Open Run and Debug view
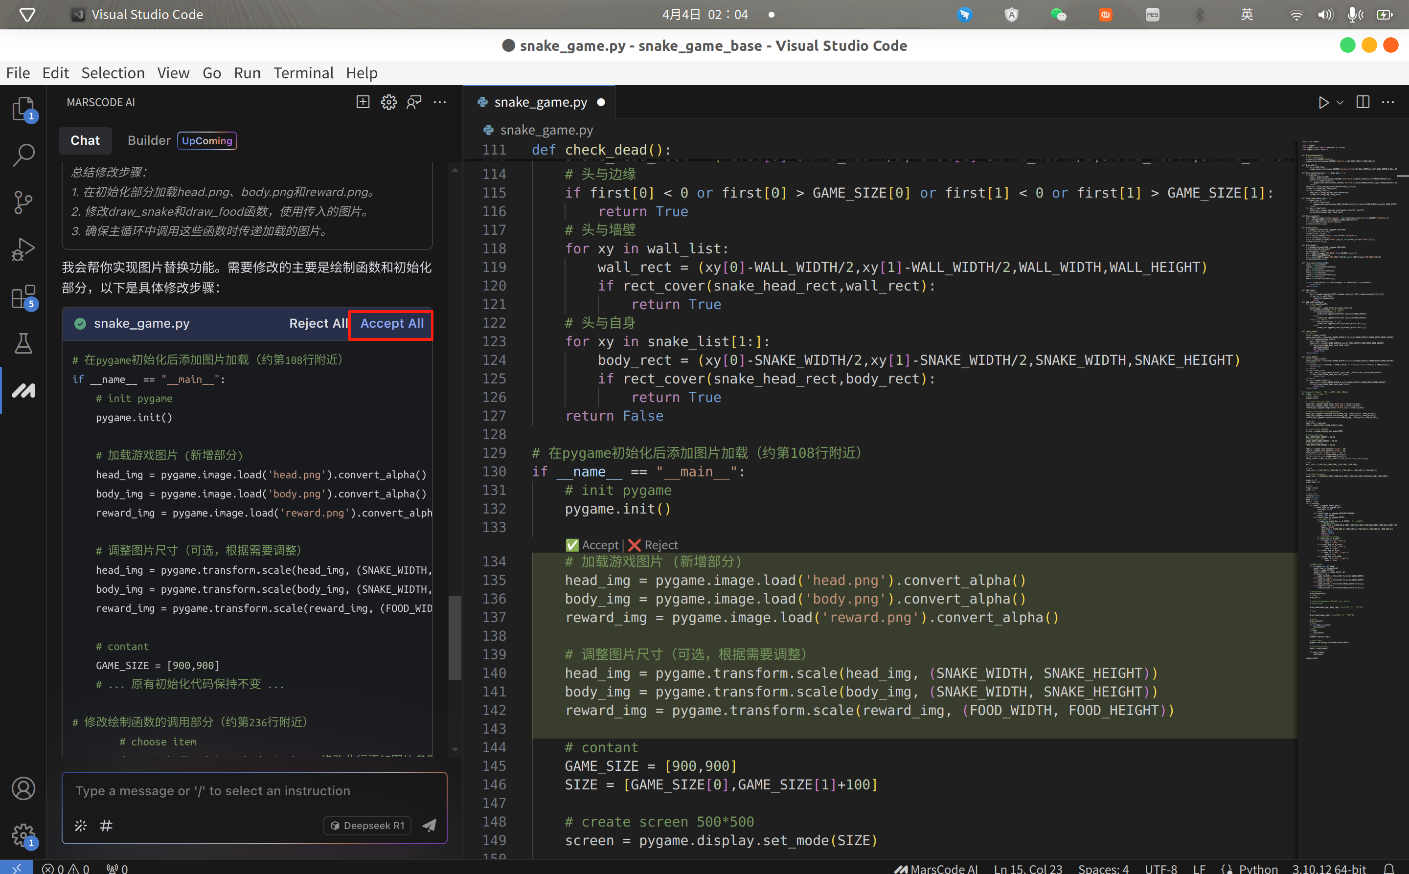1409x874 pixels. point(23,250)
